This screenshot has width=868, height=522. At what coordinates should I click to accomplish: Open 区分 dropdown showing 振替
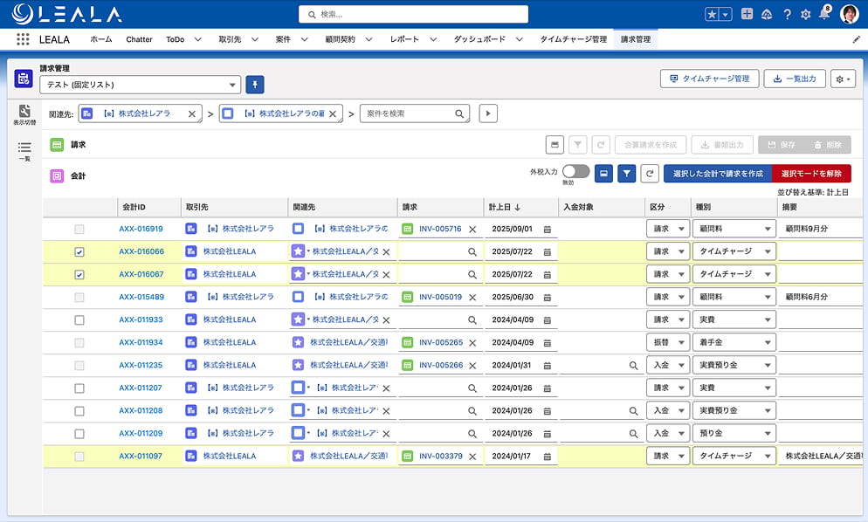tap(668, 343)
